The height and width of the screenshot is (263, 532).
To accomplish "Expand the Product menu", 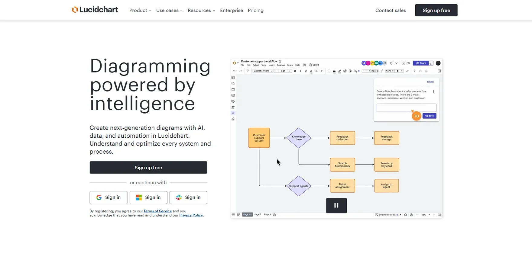I will pos(140,10).
